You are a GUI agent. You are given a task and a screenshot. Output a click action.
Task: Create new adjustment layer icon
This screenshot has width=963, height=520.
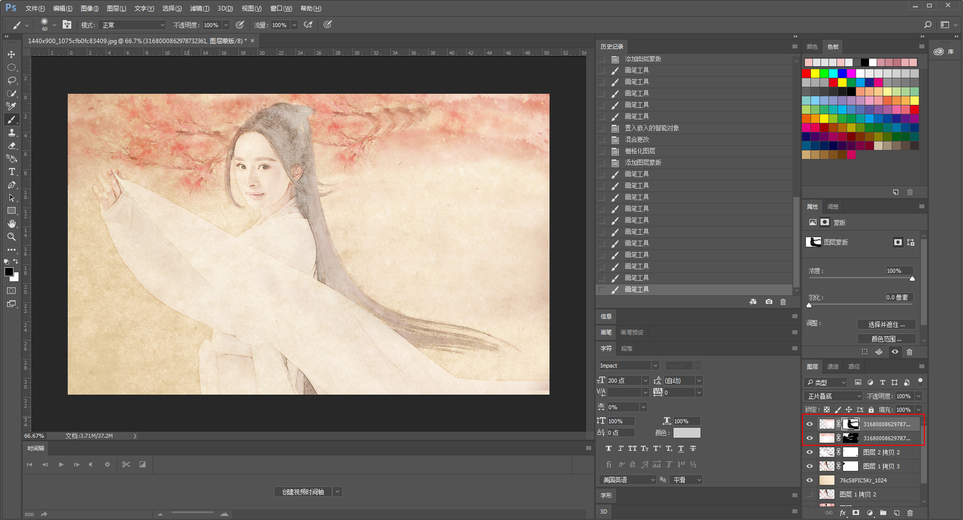(870, 513)
